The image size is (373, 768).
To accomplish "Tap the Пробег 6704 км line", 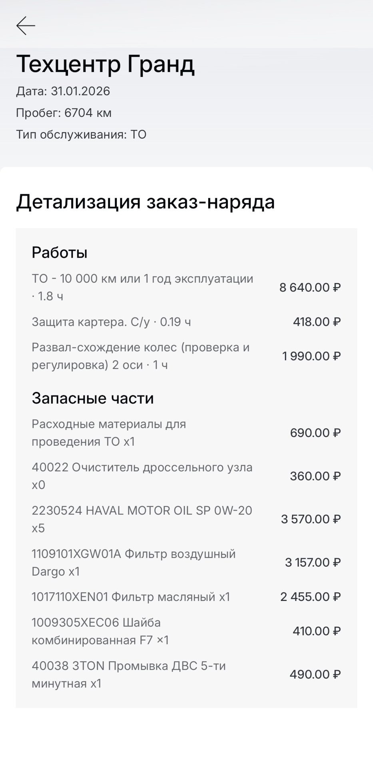I will [x=64, y=113].
